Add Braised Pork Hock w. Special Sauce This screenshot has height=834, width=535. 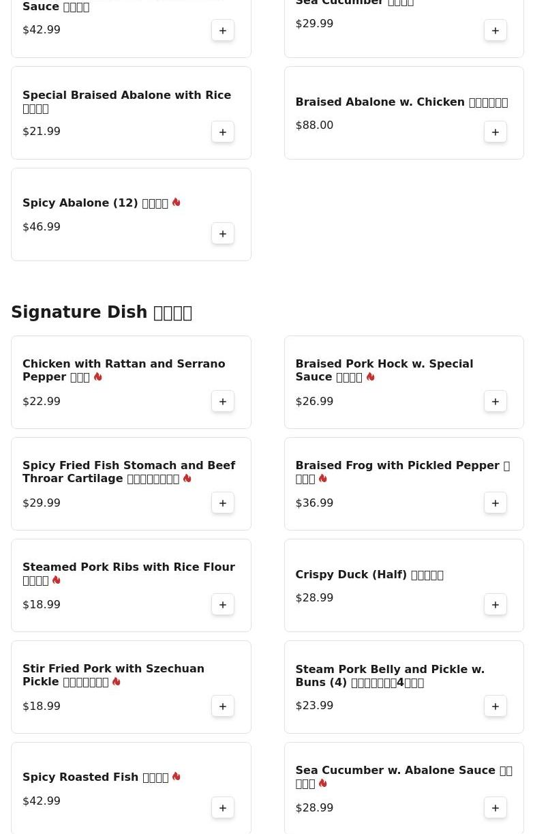495,402
